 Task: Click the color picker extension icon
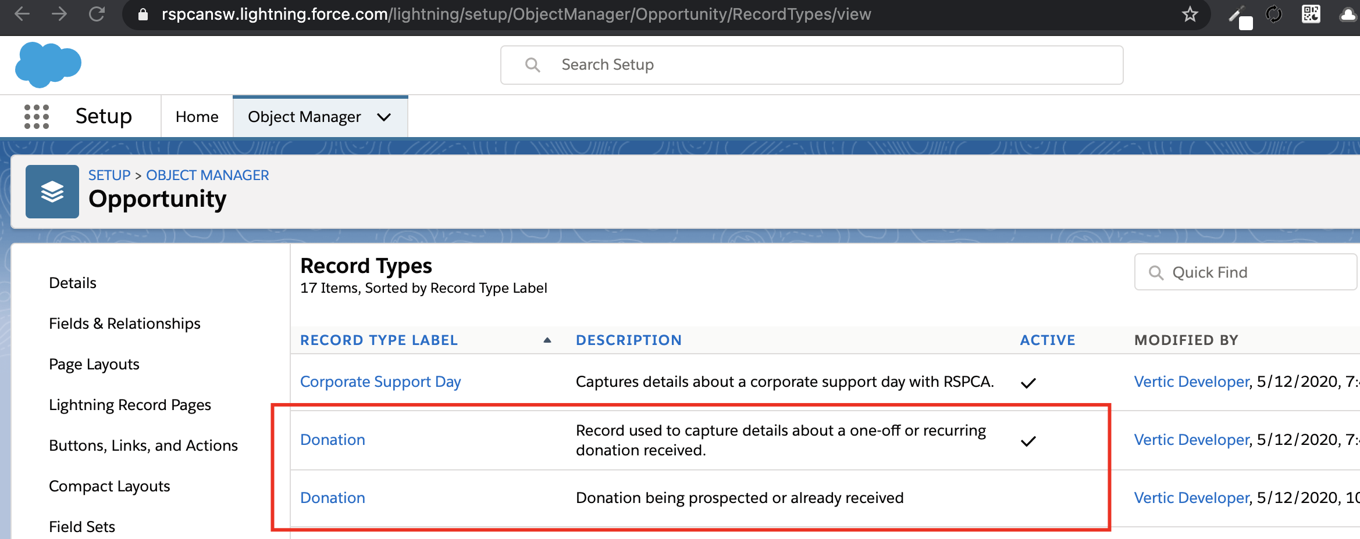pos(1240,14)
